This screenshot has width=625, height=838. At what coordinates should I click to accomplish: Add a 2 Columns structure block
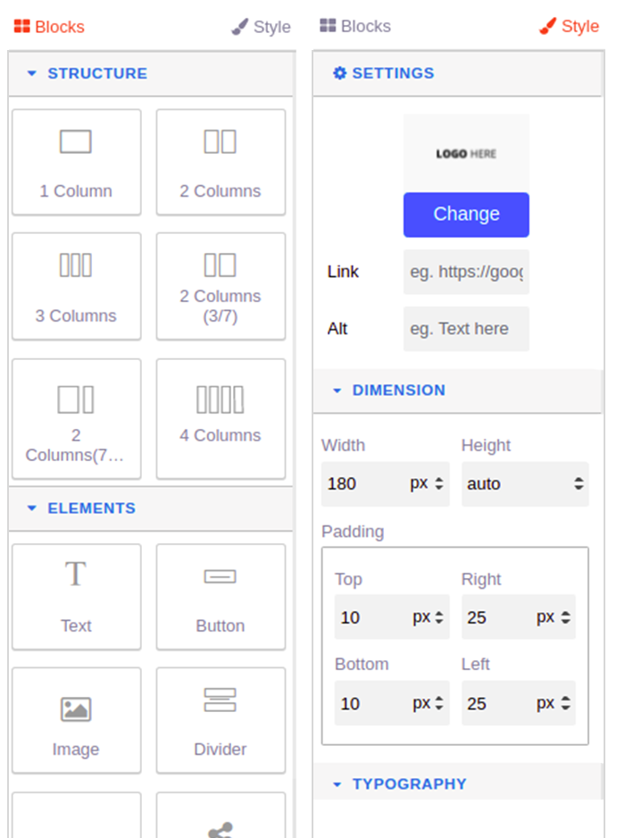(221, 162)
